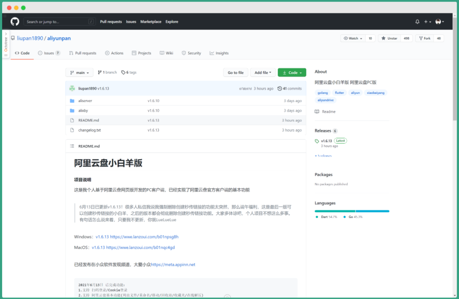Select the Go 45.3% language

pos(353,217)
